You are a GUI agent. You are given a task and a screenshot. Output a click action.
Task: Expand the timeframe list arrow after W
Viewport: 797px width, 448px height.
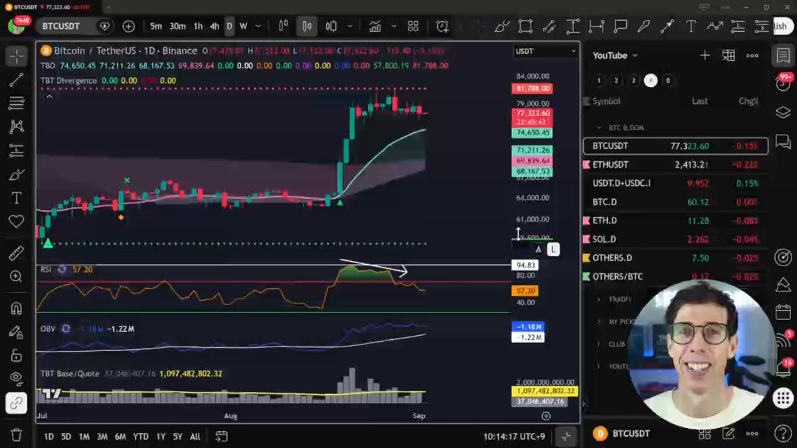[x=258, y=27]
